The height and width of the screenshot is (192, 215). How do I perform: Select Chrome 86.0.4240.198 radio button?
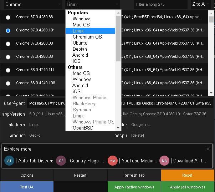[8, 83]
